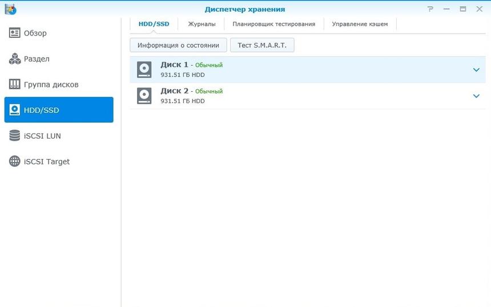Click the hard drive icon for Диск 2
Image resolution: width=491 pixels, height=307 pixels.
tap(144, 96)
